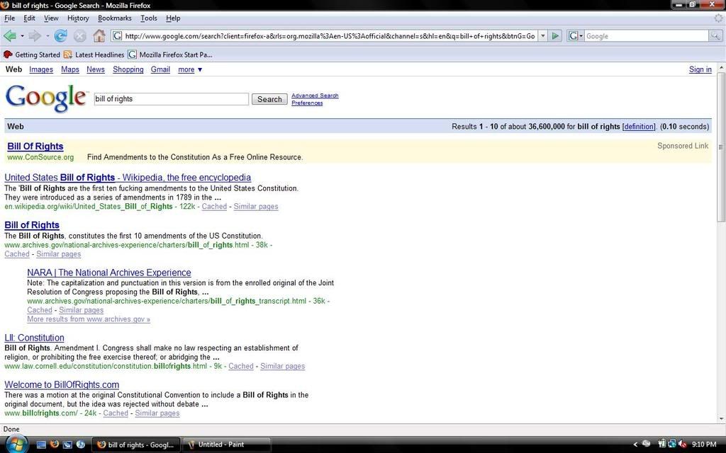This screenshot has height=453, width=726.
Task: Reload the page with the refresh icon
Action: pyautogui.click(x=61, y=35)
